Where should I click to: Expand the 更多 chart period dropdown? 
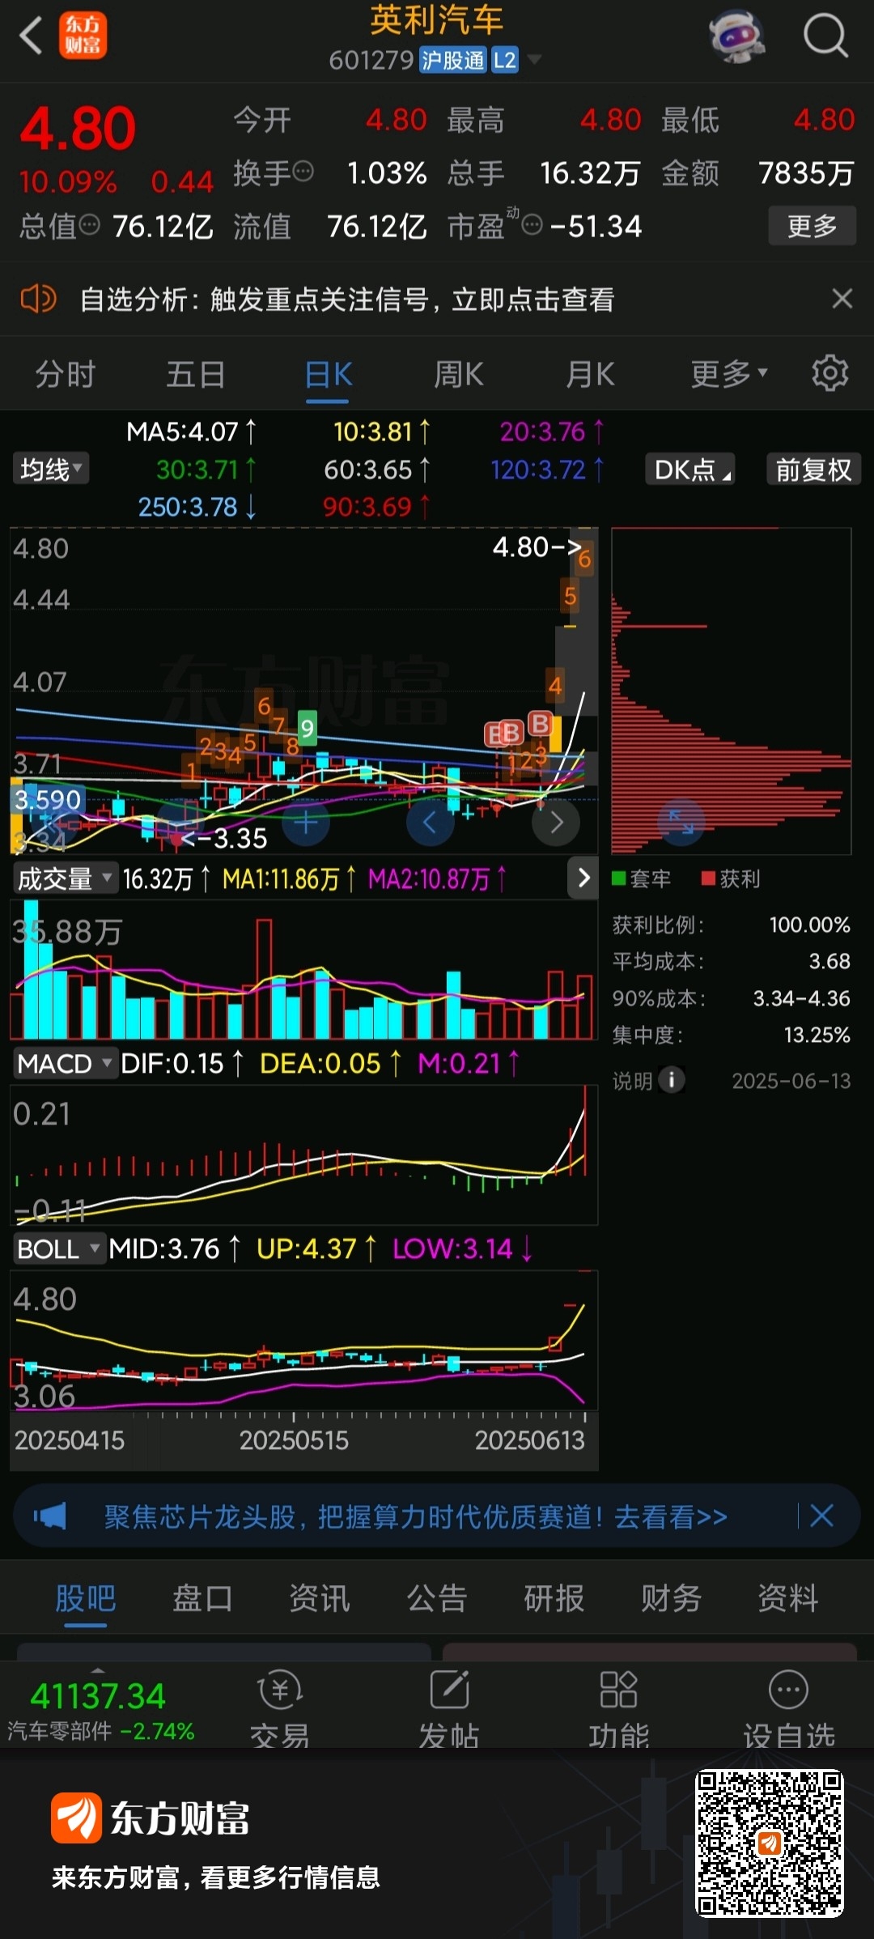tap(728, 374)
